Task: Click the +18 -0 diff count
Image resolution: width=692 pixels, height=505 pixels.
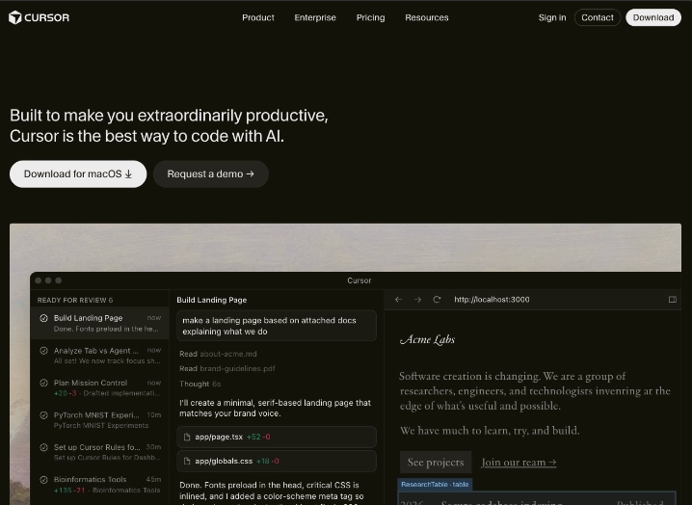Action: [267, 461]
